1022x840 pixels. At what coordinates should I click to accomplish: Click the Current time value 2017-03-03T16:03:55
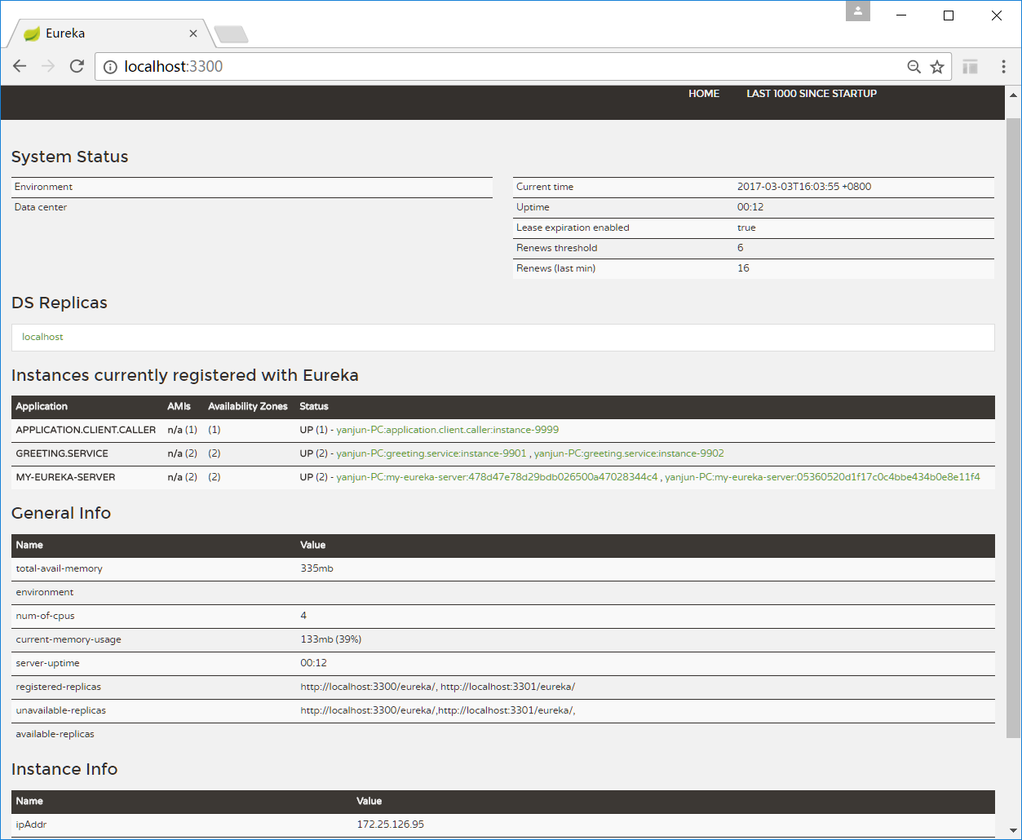click(804, 187)
